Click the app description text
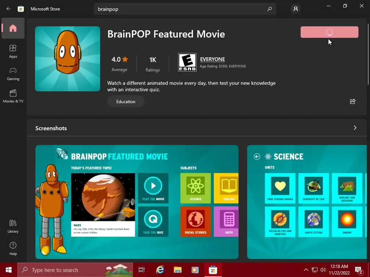The width and height of the screenshot is (370, 277). (192, 86)
